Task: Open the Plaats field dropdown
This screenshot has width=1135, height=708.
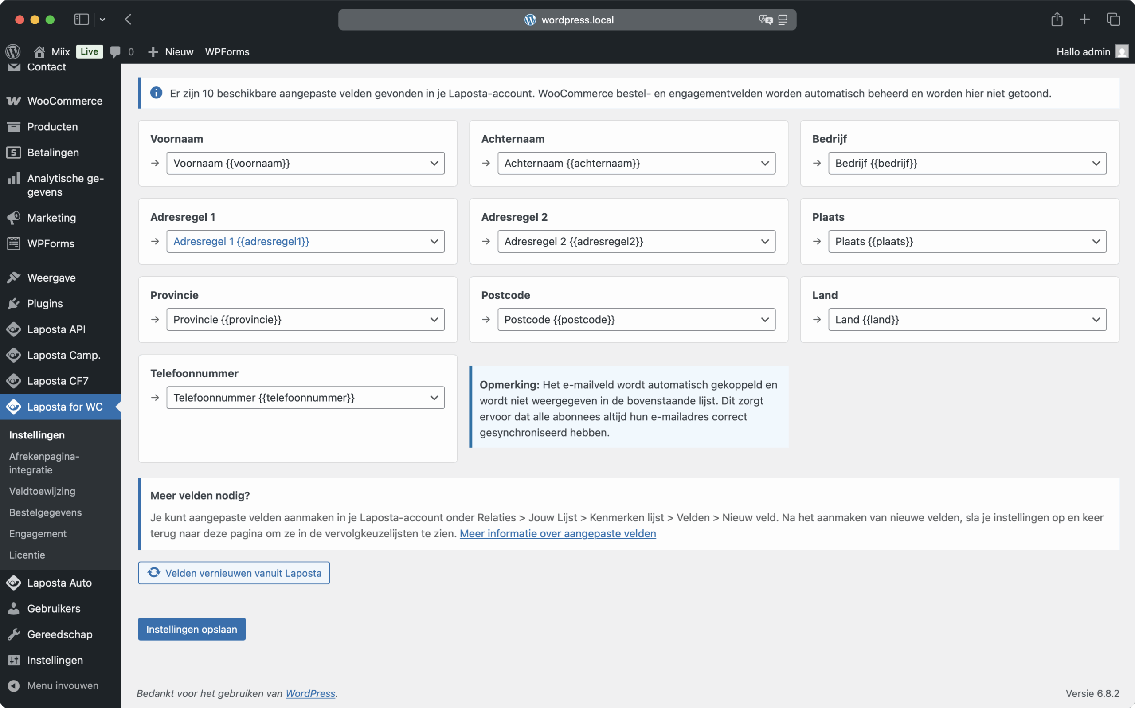Action: point(967,241)
